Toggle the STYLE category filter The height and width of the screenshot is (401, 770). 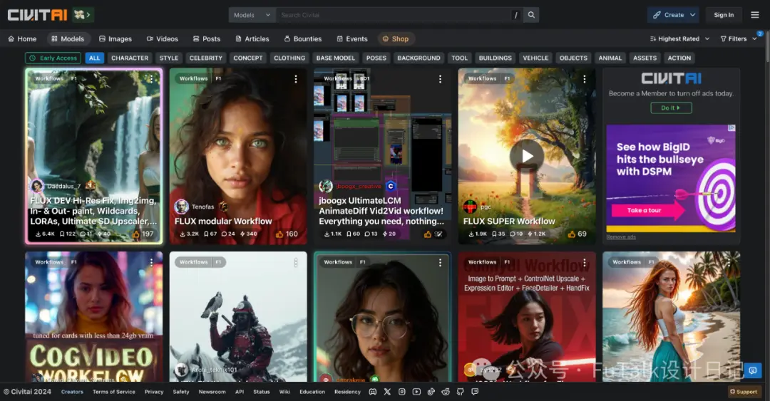(x=169, y=58)
